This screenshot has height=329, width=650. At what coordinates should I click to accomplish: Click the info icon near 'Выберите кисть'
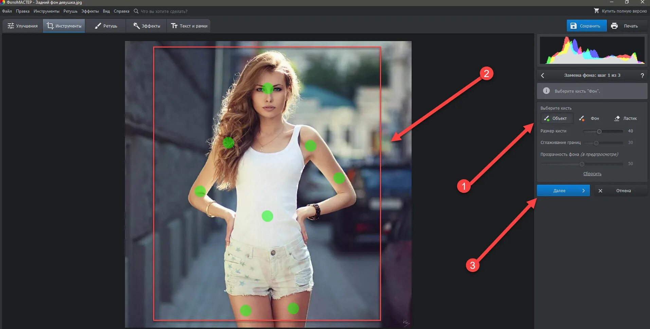tap(546, 91)
